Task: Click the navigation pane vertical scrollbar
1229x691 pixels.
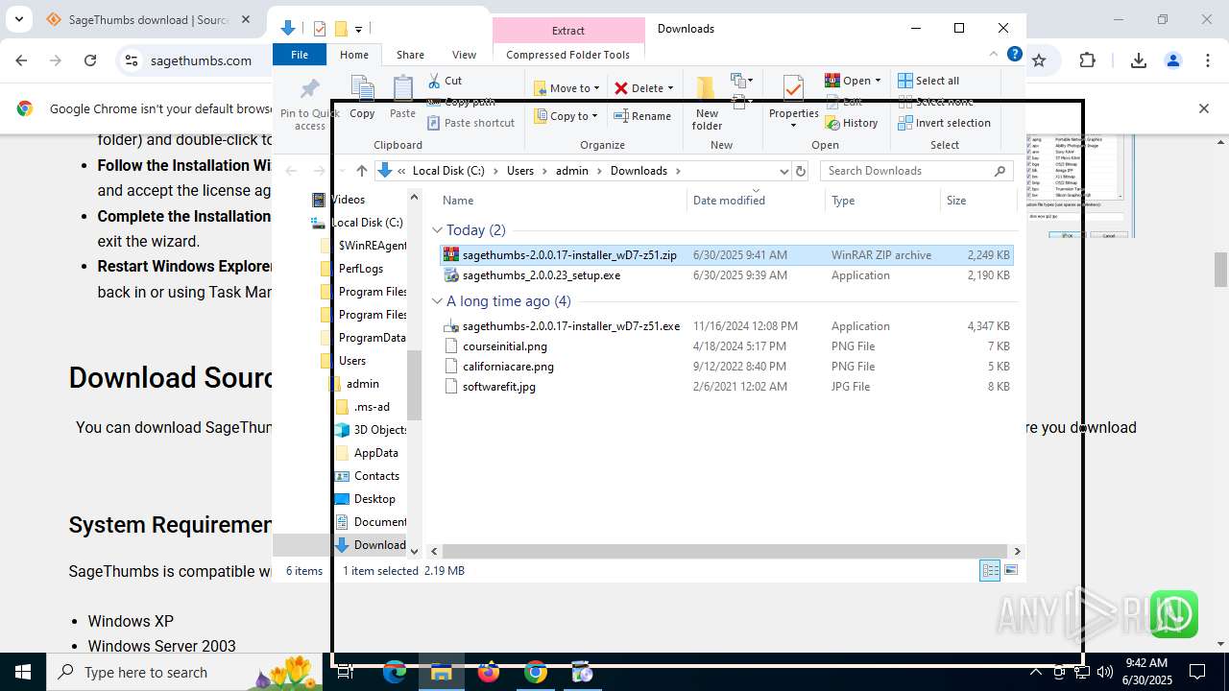Action: [415, 386]
